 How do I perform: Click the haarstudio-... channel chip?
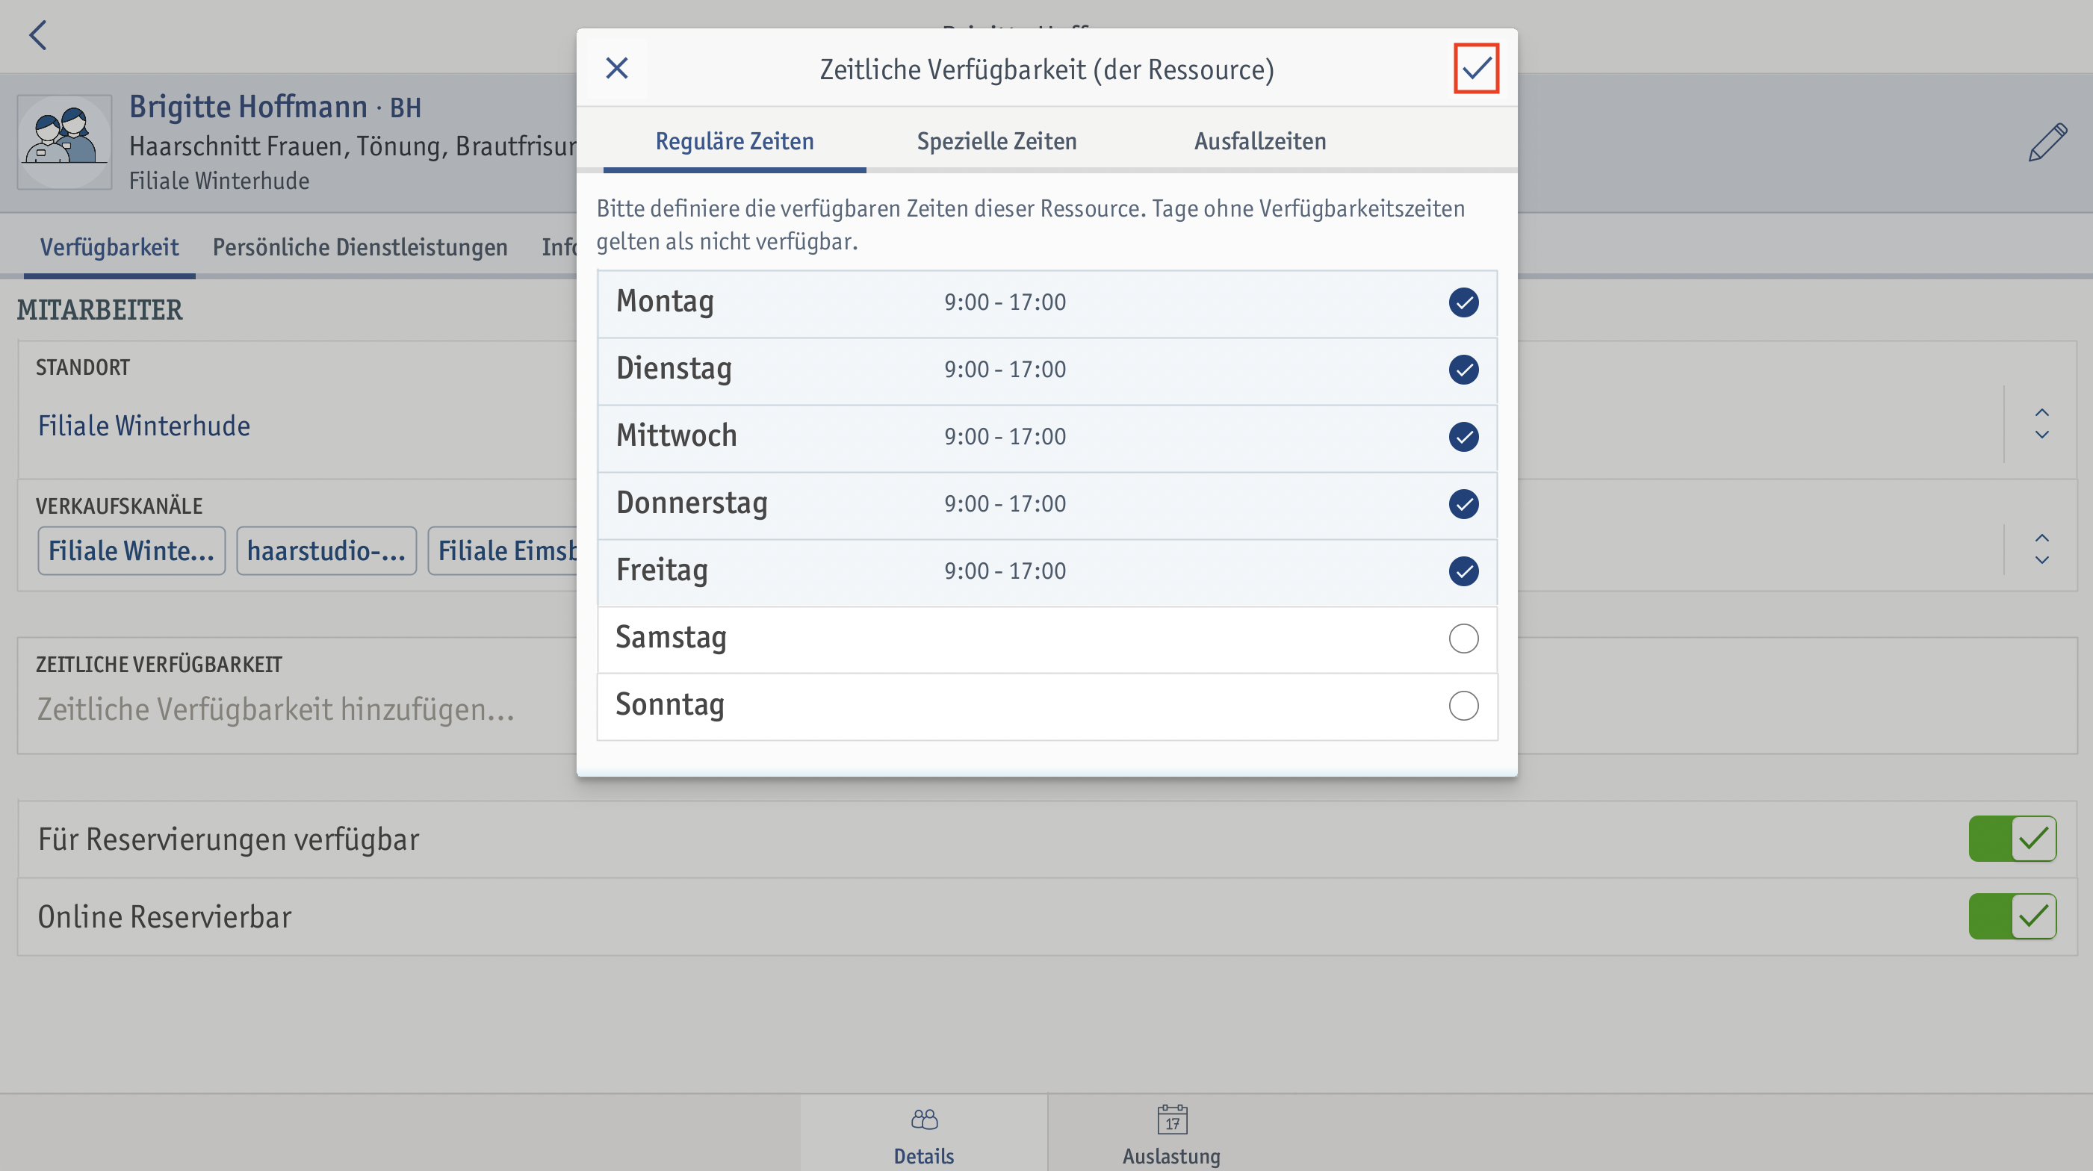tap(326, 550)
